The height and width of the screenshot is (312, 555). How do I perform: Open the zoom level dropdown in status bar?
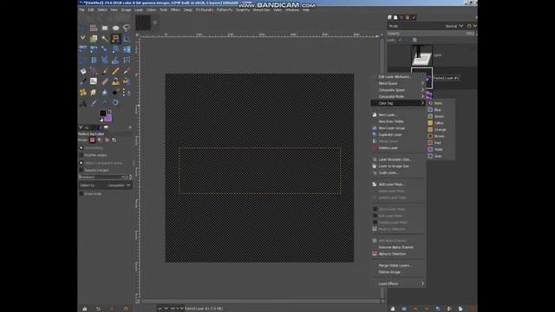pyautogui.click(x=177, y=309)
